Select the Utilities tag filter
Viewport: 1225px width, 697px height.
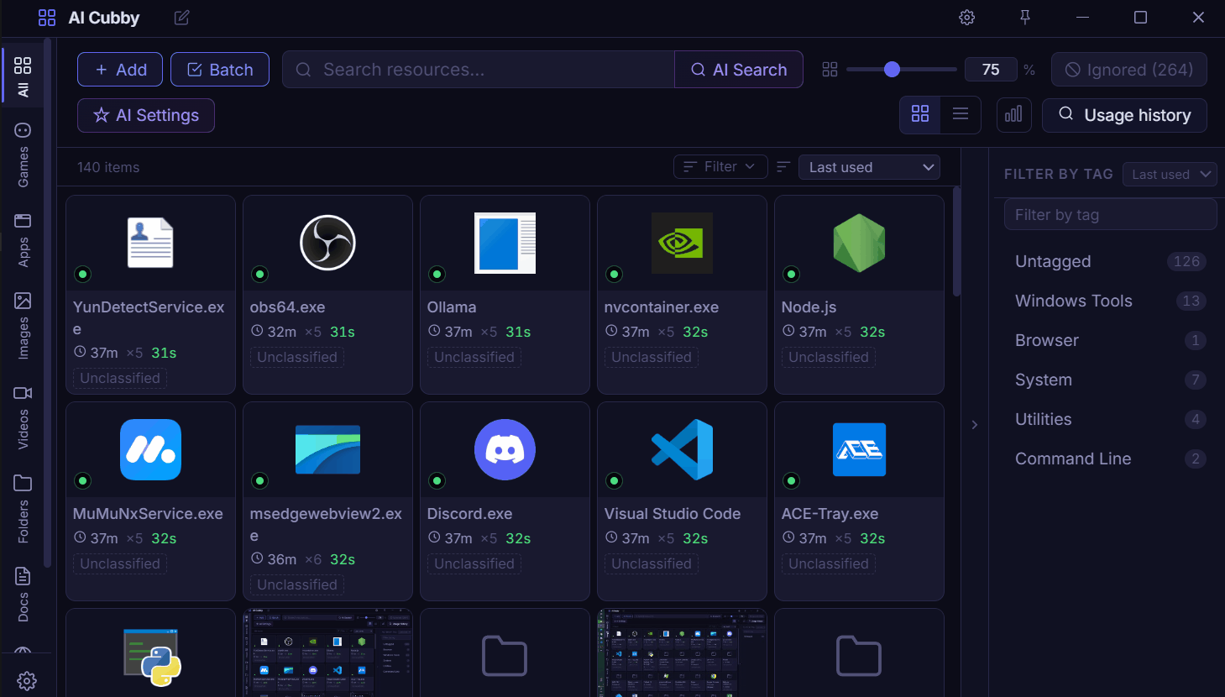1110,419
